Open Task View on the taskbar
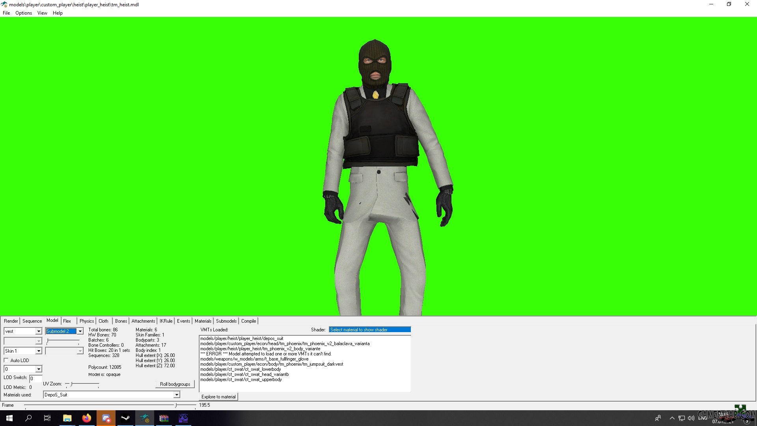Image resolution: width=757 pixels, height=426 pixels. pos(47,418)
